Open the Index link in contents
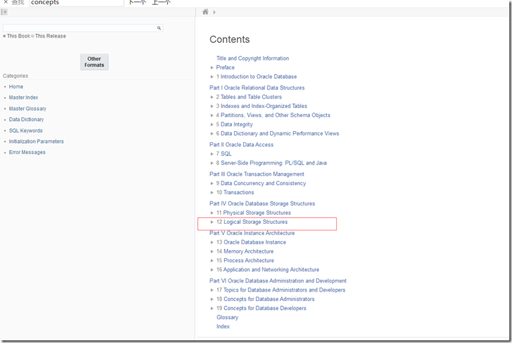This screenshot has height=343, width=512. tap(223, 327)
